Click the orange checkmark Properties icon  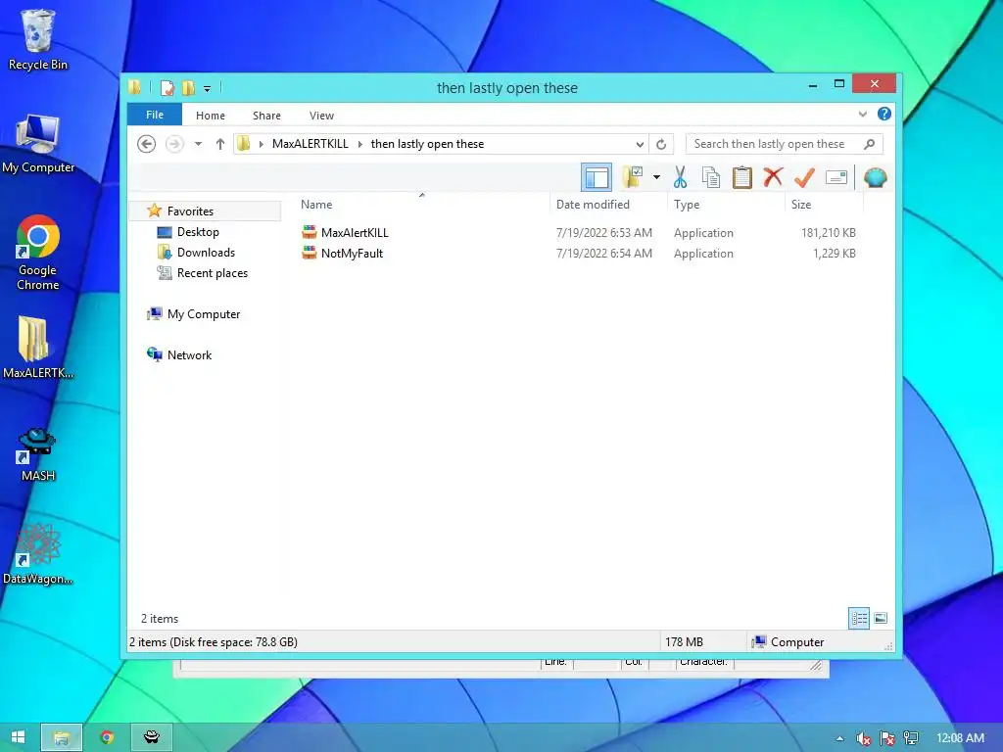click(804, 177)
